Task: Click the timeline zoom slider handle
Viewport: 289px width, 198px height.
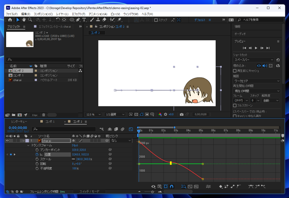Action: pyautogui.click(x=152, y=192)
